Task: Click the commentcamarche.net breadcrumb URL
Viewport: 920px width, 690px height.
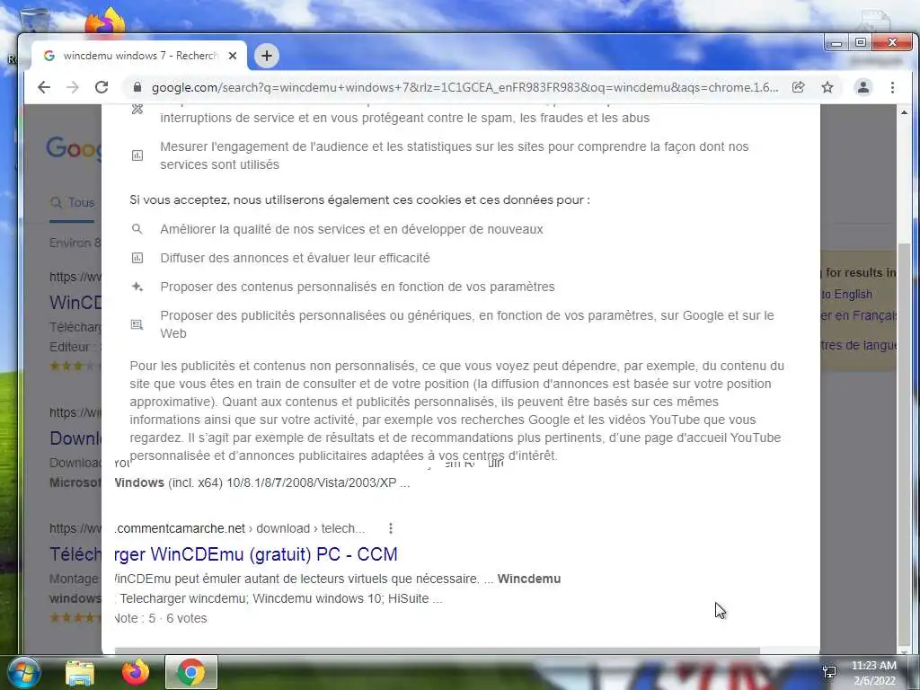Action: tap(239, 528)
